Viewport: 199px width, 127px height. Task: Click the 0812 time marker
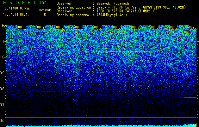[41, 27]
